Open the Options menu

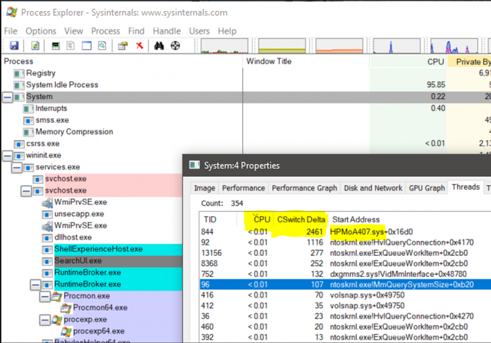[x=41, y=31]
